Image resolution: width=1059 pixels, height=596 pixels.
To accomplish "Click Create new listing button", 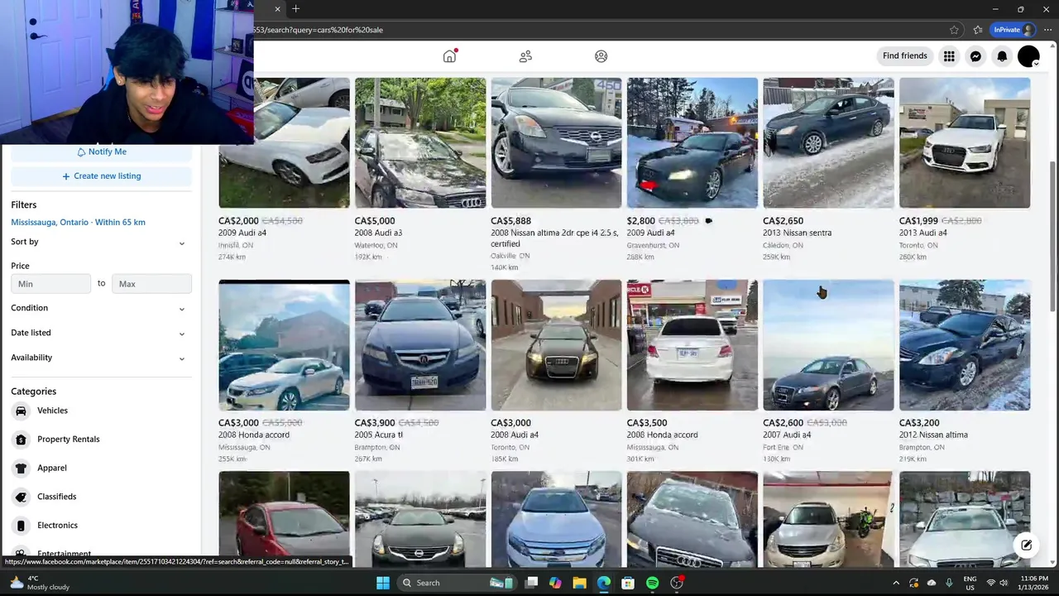I will coord(101,176).
